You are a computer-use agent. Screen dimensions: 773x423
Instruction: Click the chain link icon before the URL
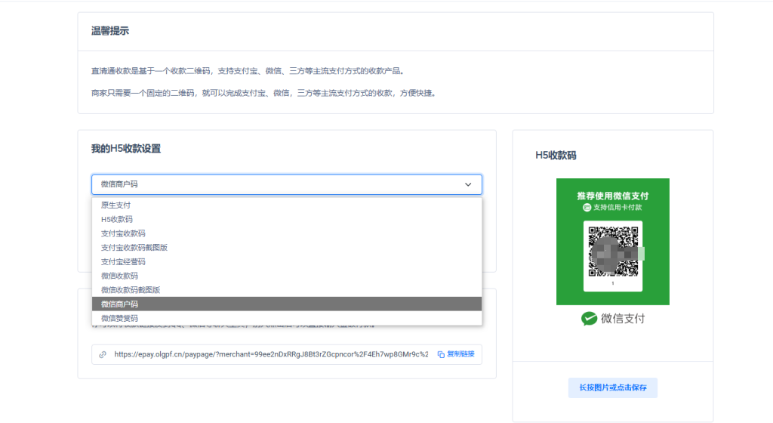click(103, 354)
